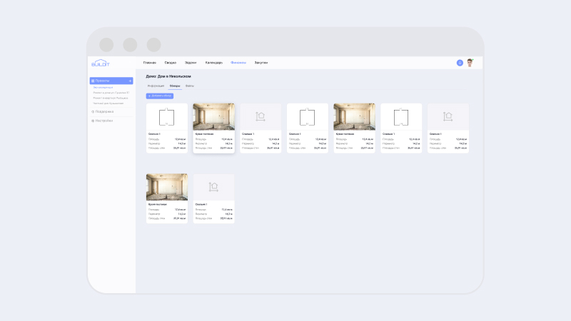Open the fourth project link in sidebar
The height and width of the screenshot is (321, 571).
click(108, 103)
